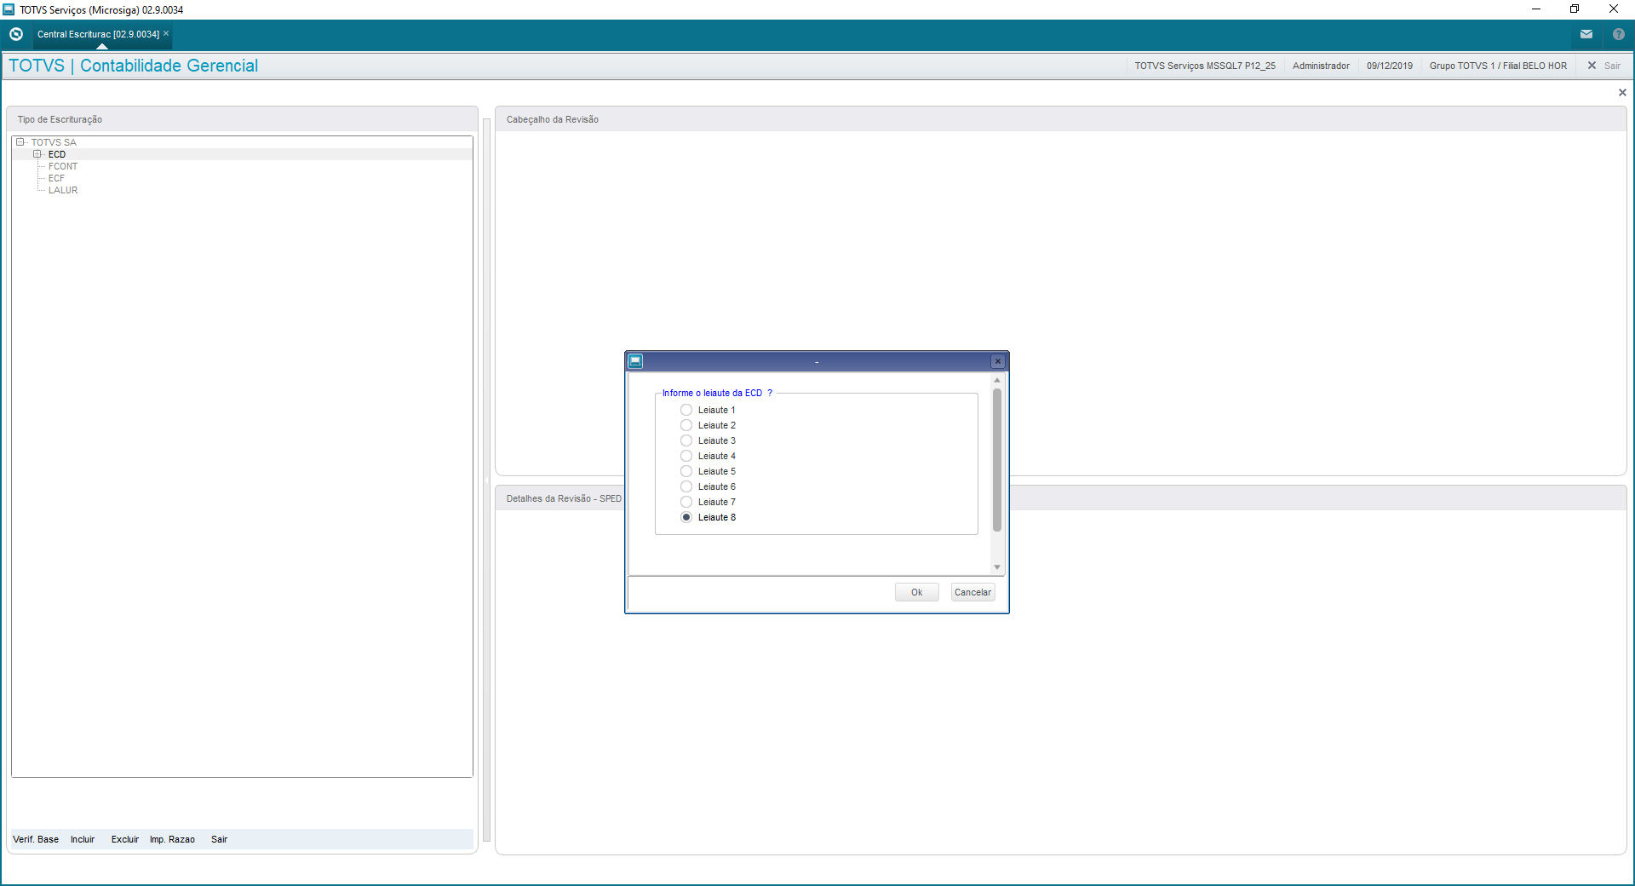
Task: Click Grupo TOTVS 1 / Filial BELO HOR
Action: click(1498, 66)
